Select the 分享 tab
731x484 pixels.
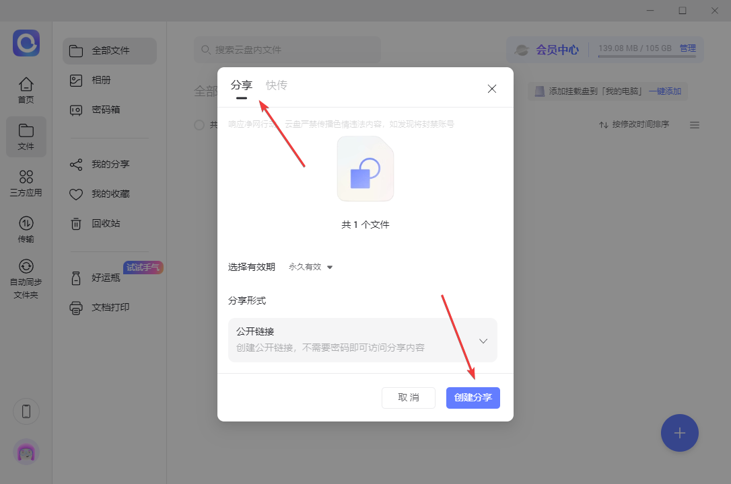click(x=242, y=85)
